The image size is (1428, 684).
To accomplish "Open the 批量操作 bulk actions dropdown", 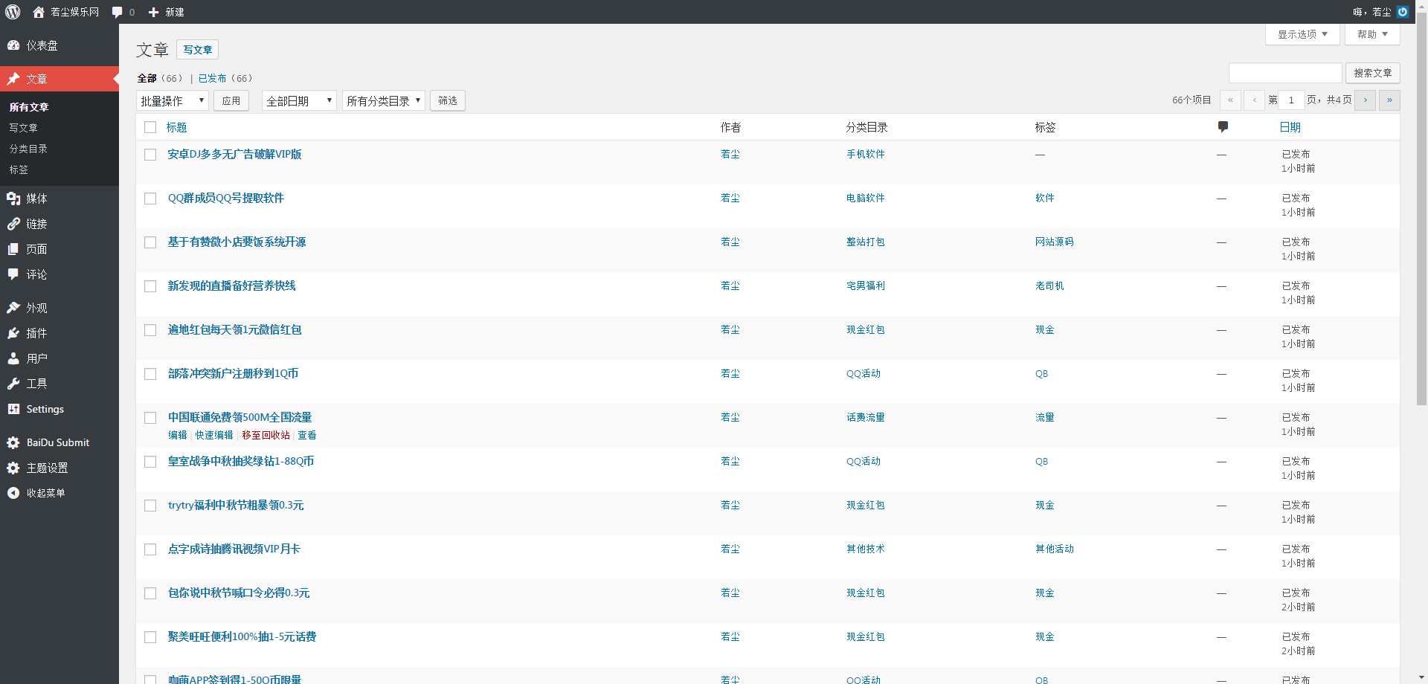I will (173, 100).
